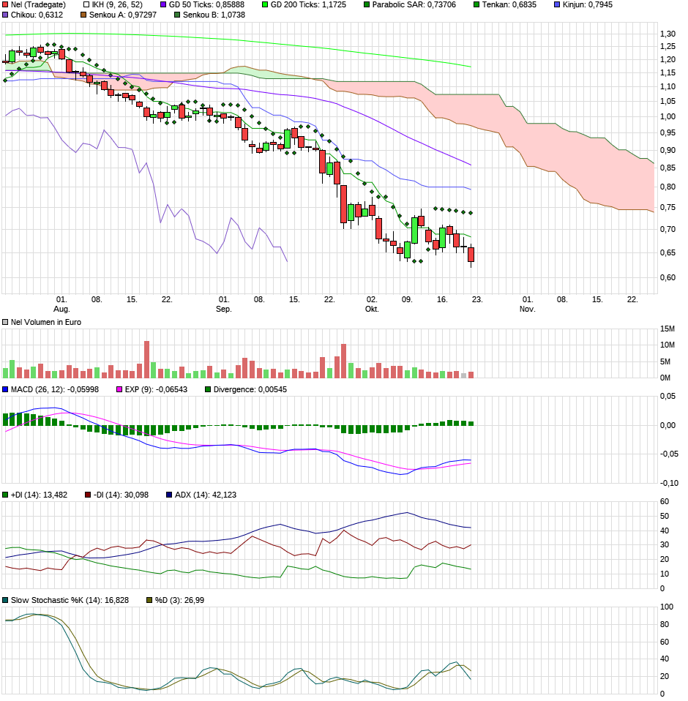Click the green +DI (14) legend swatch

click(5, 495)
